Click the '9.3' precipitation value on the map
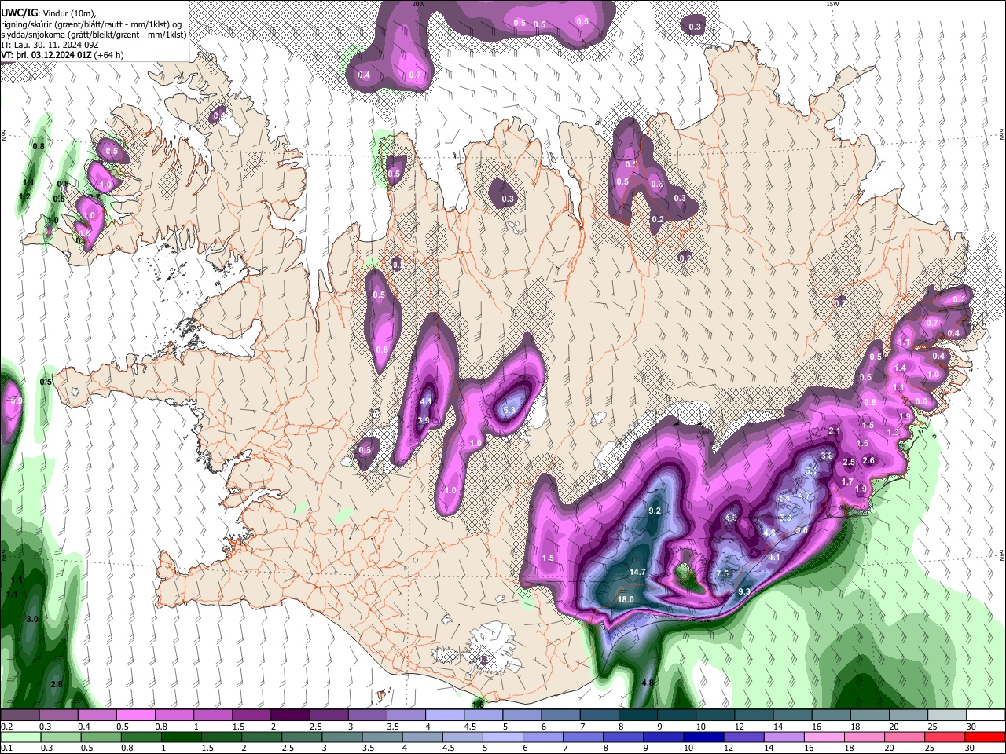The width and height of the screenshot is (1006, 754). click(x=744, y=592)
